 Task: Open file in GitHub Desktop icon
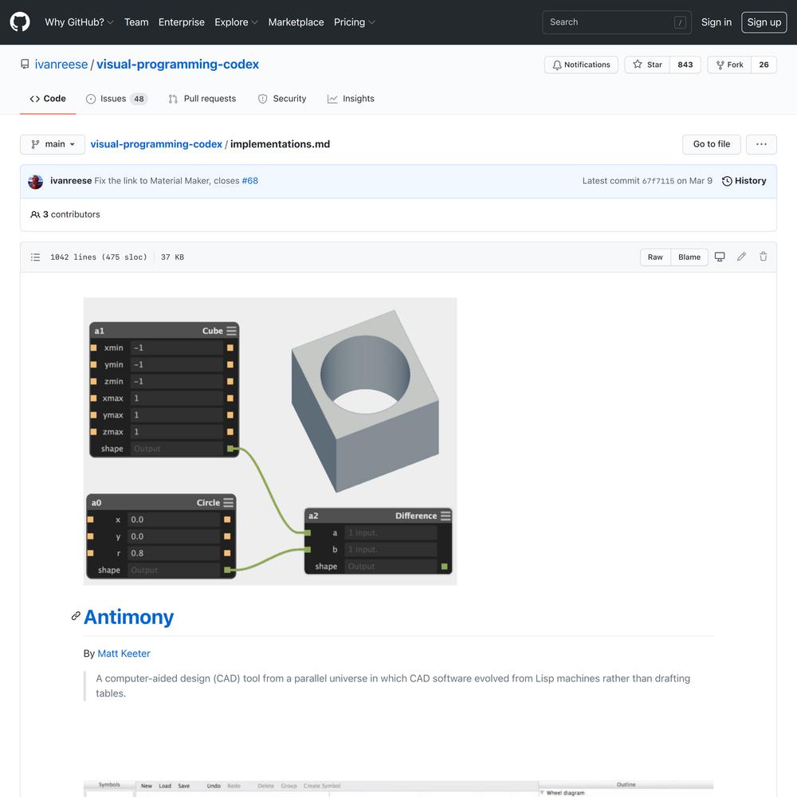tap(720, 257)
